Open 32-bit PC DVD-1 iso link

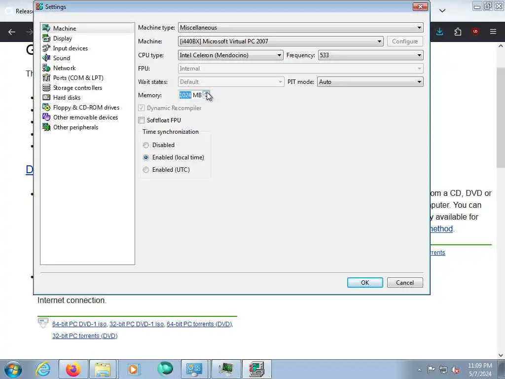(137, 324)
